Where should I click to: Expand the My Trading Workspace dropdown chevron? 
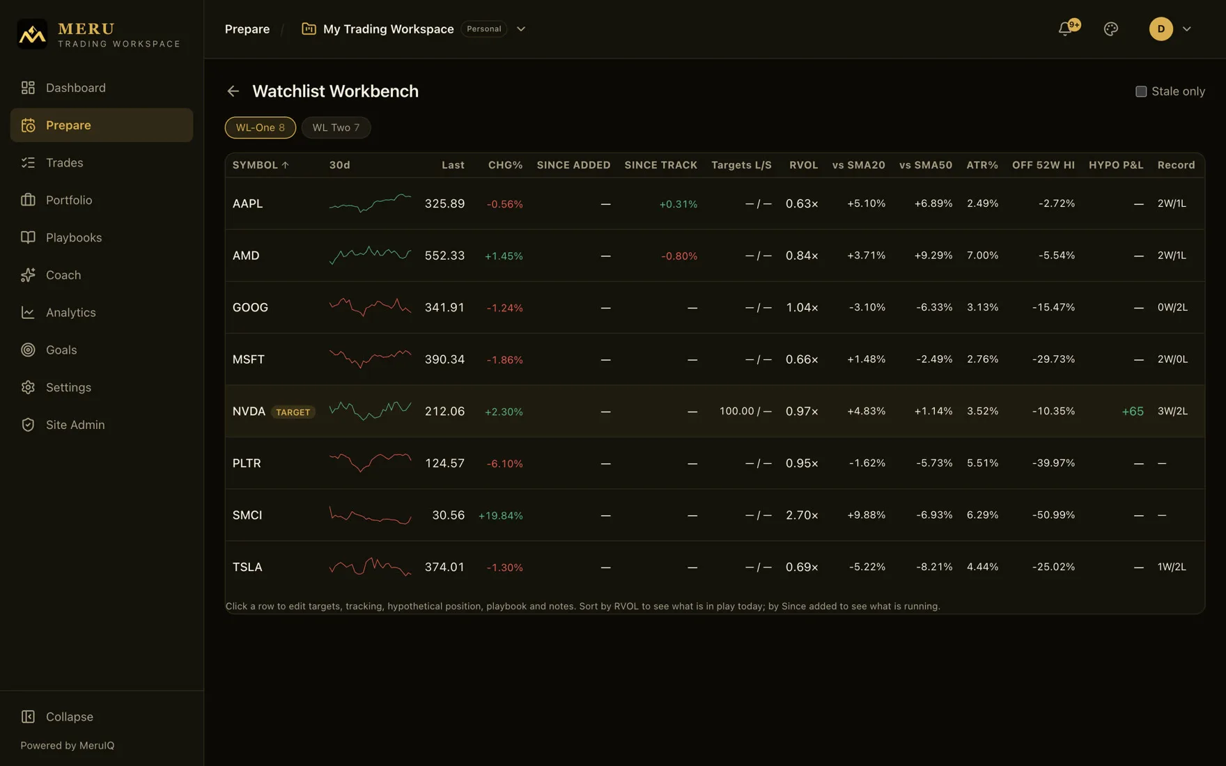tap(521, 29)
